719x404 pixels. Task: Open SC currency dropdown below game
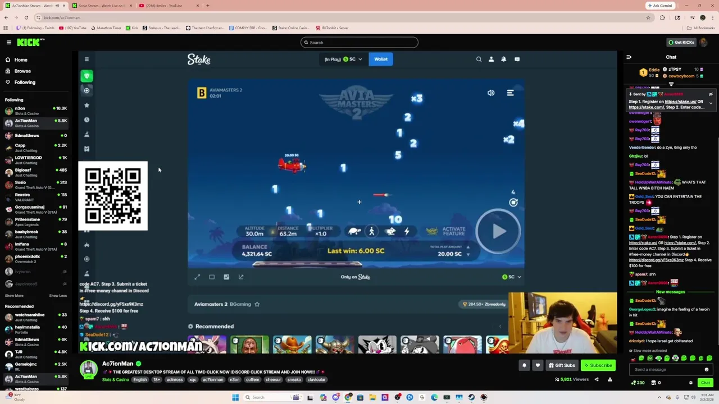pyautogui.click(x=512, y=277)
